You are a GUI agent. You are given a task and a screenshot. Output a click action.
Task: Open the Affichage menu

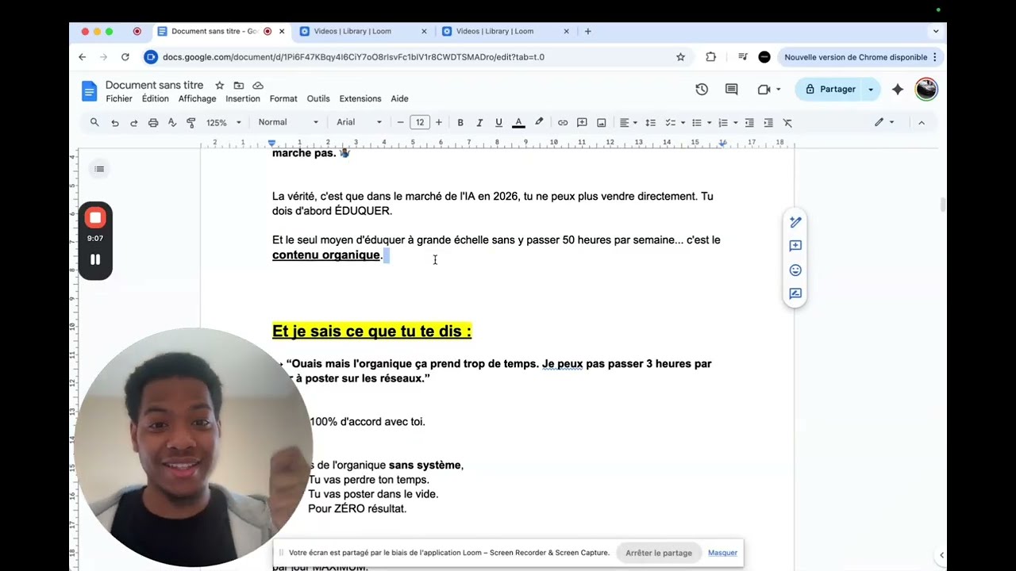(197, 98)
